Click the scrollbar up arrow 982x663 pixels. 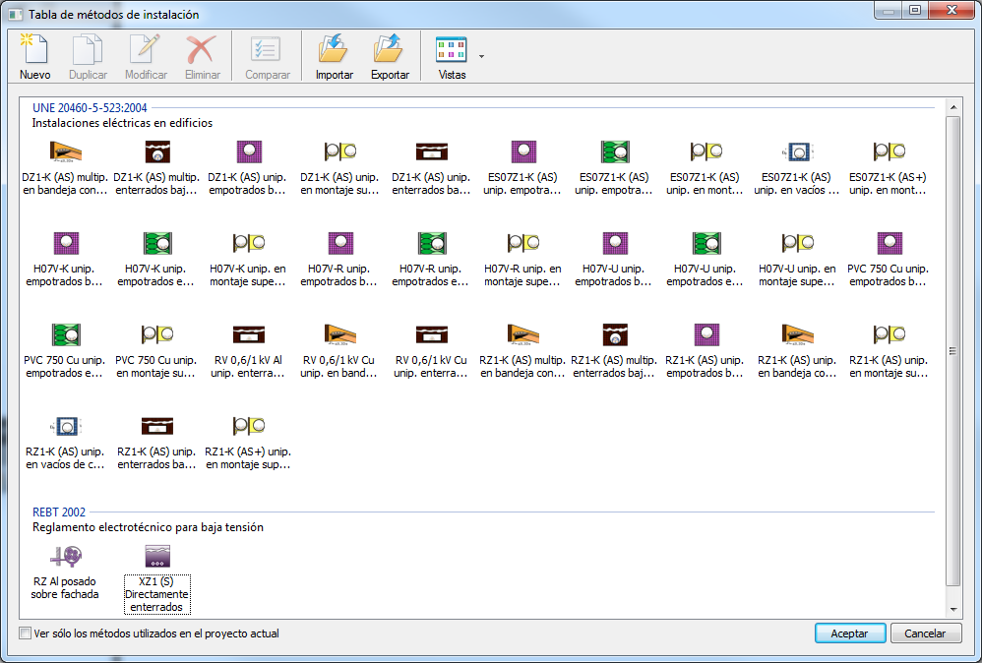(x=952, y=106)
